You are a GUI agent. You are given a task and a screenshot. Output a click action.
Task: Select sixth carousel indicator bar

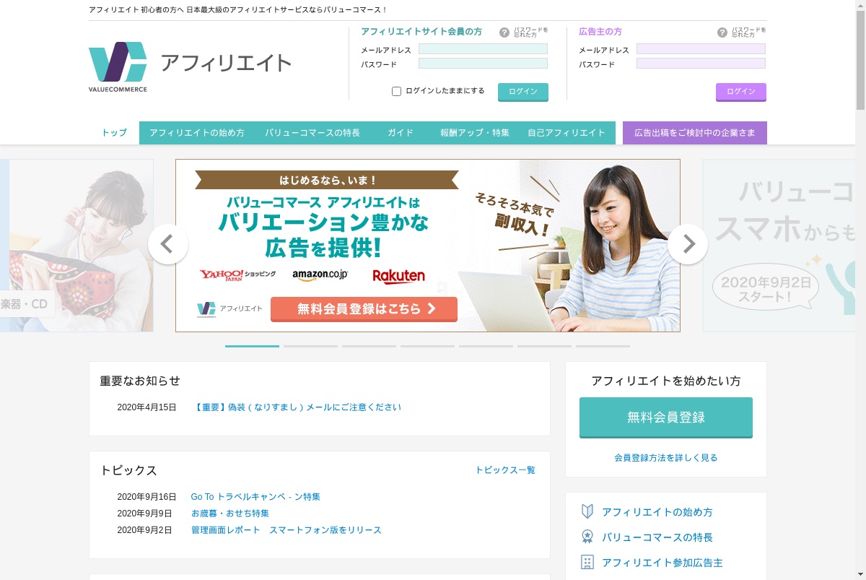[x=544, y=346]
